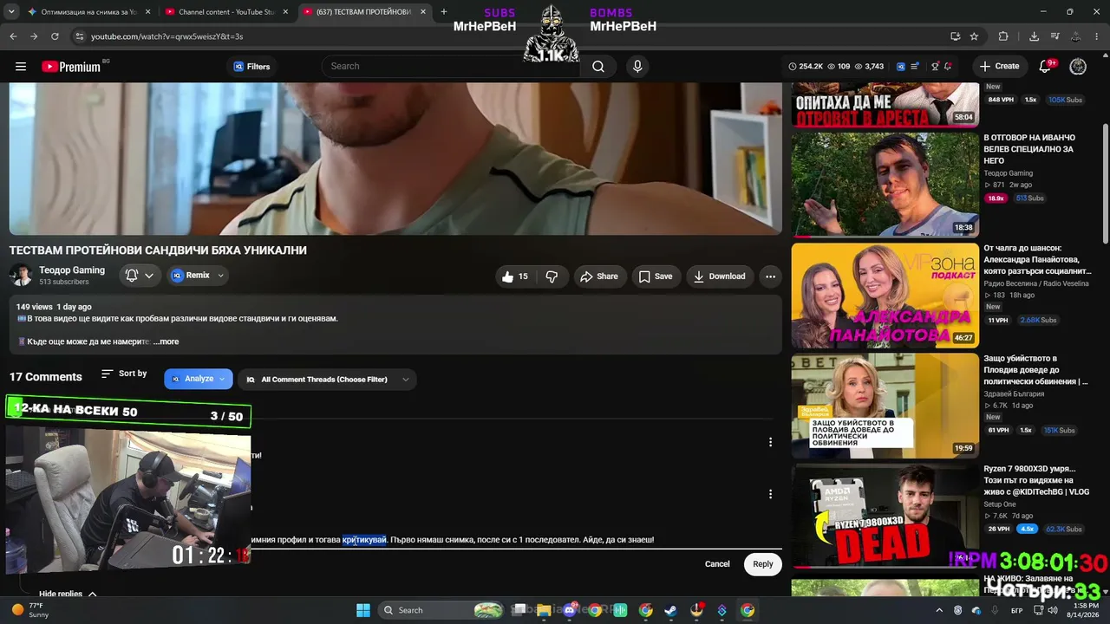Screen dimensions: 1110x624
Task: Select the ТЕСТВАМ ПРОТЕЙНОВИ browser tab
Action: coord(364,12)
